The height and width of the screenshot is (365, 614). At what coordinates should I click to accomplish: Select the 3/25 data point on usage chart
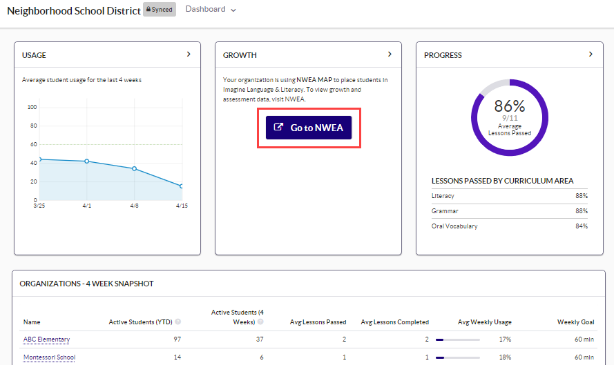click(x=40, y=159)
